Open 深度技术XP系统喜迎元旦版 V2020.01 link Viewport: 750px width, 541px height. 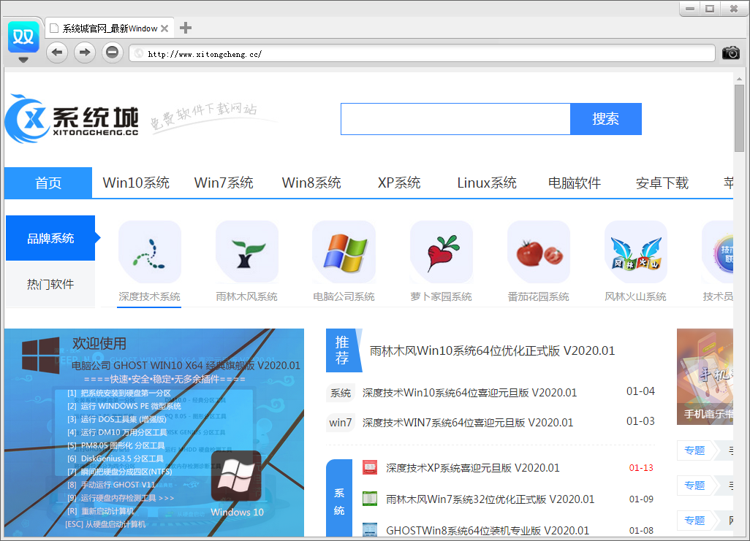point(472,468)
